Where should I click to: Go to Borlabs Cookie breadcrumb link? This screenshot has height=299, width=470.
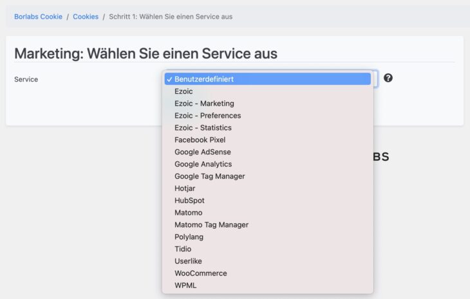[39, 17]
